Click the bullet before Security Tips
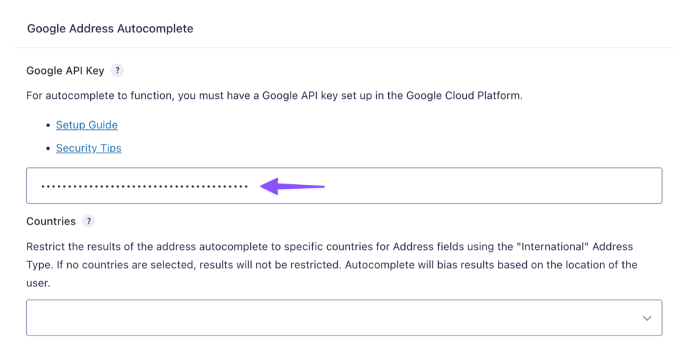The image size is (689, 363). (x=48, y=149)
